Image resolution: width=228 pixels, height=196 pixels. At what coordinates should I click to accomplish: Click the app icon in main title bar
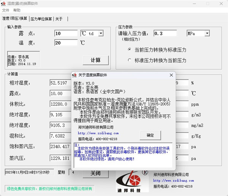coord(4,3)
